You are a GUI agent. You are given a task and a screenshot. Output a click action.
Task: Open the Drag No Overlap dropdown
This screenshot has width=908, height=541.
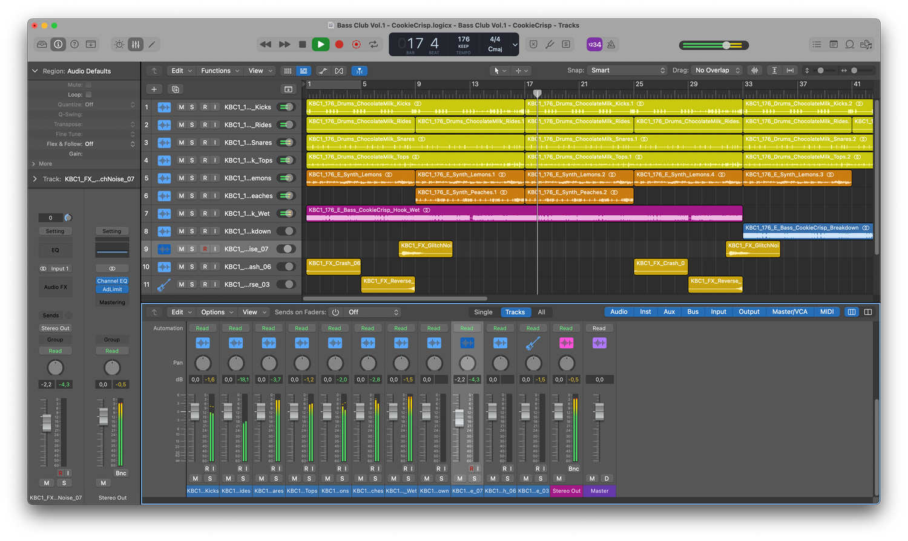[717, 70]
